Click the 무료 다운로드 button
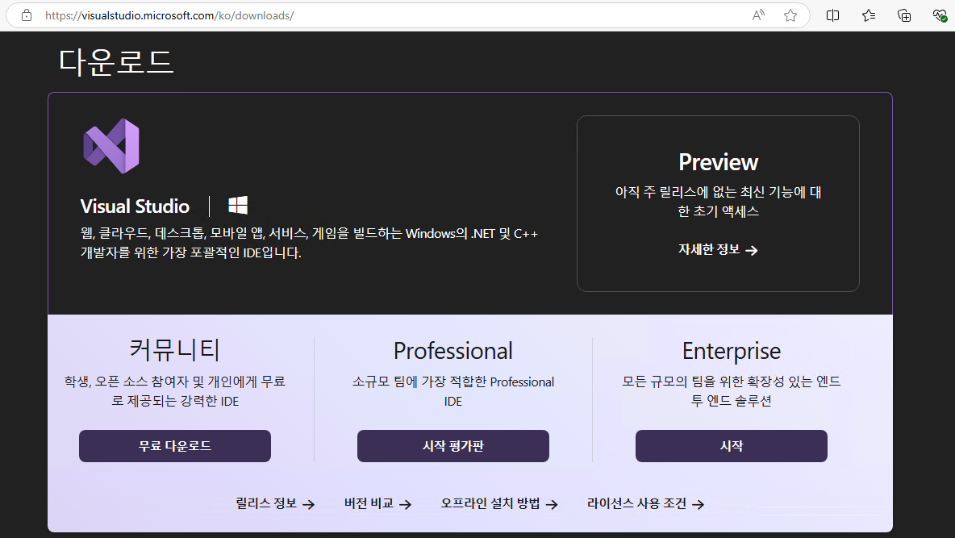Viewport: 955px width, 538px height. (x=174, y=445)
